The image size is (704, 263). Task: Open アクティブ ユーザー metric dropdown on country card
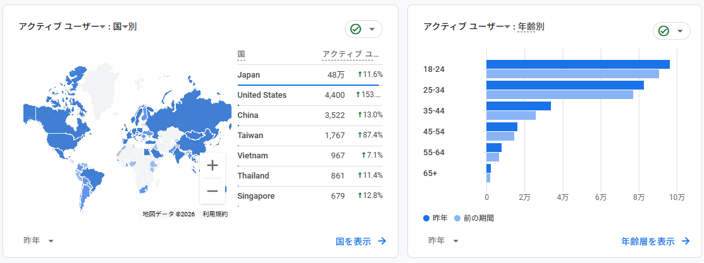(x=102, y=27)
